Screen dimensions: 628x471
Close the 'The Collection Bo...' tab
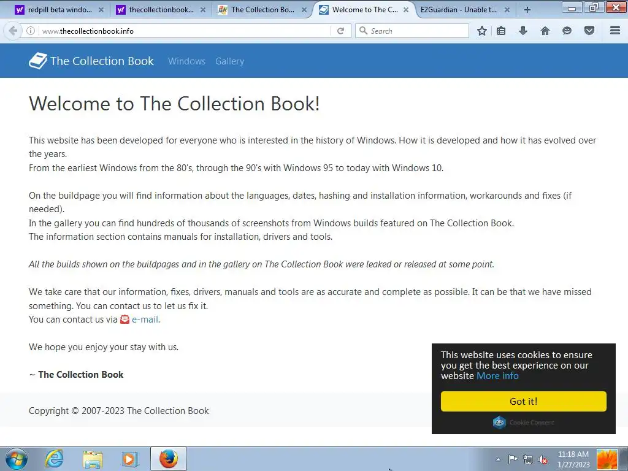point(304,10)
